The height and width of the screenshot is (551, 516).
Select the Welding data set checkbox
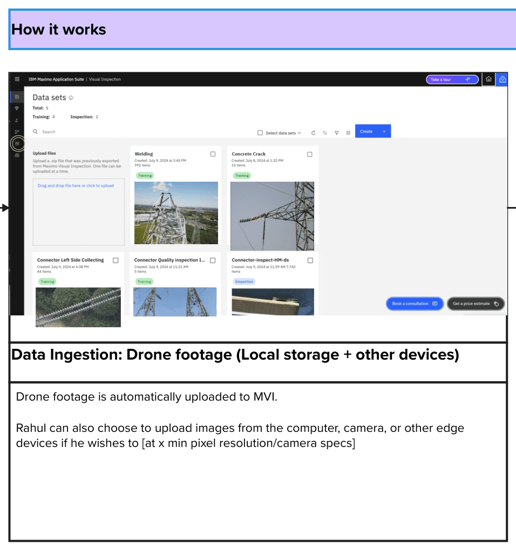(x=213, y=154)
